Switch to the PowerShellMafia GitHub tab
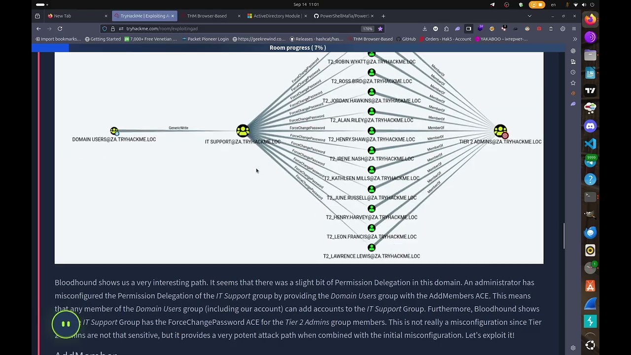The image size is (631, 355). [x=344, y=16]
